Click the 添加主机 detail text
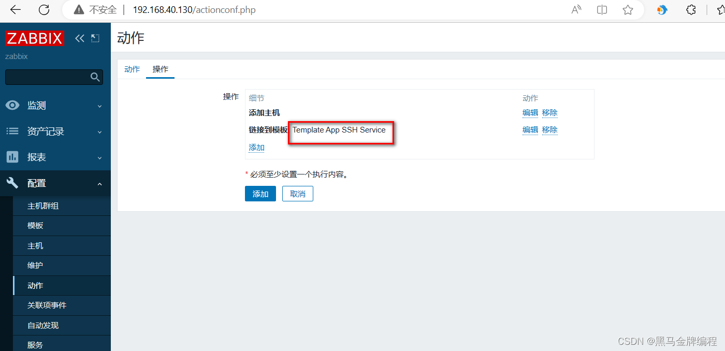Image resolution: width=725 pixels, height=351 pixels. (x=265, y=113)
